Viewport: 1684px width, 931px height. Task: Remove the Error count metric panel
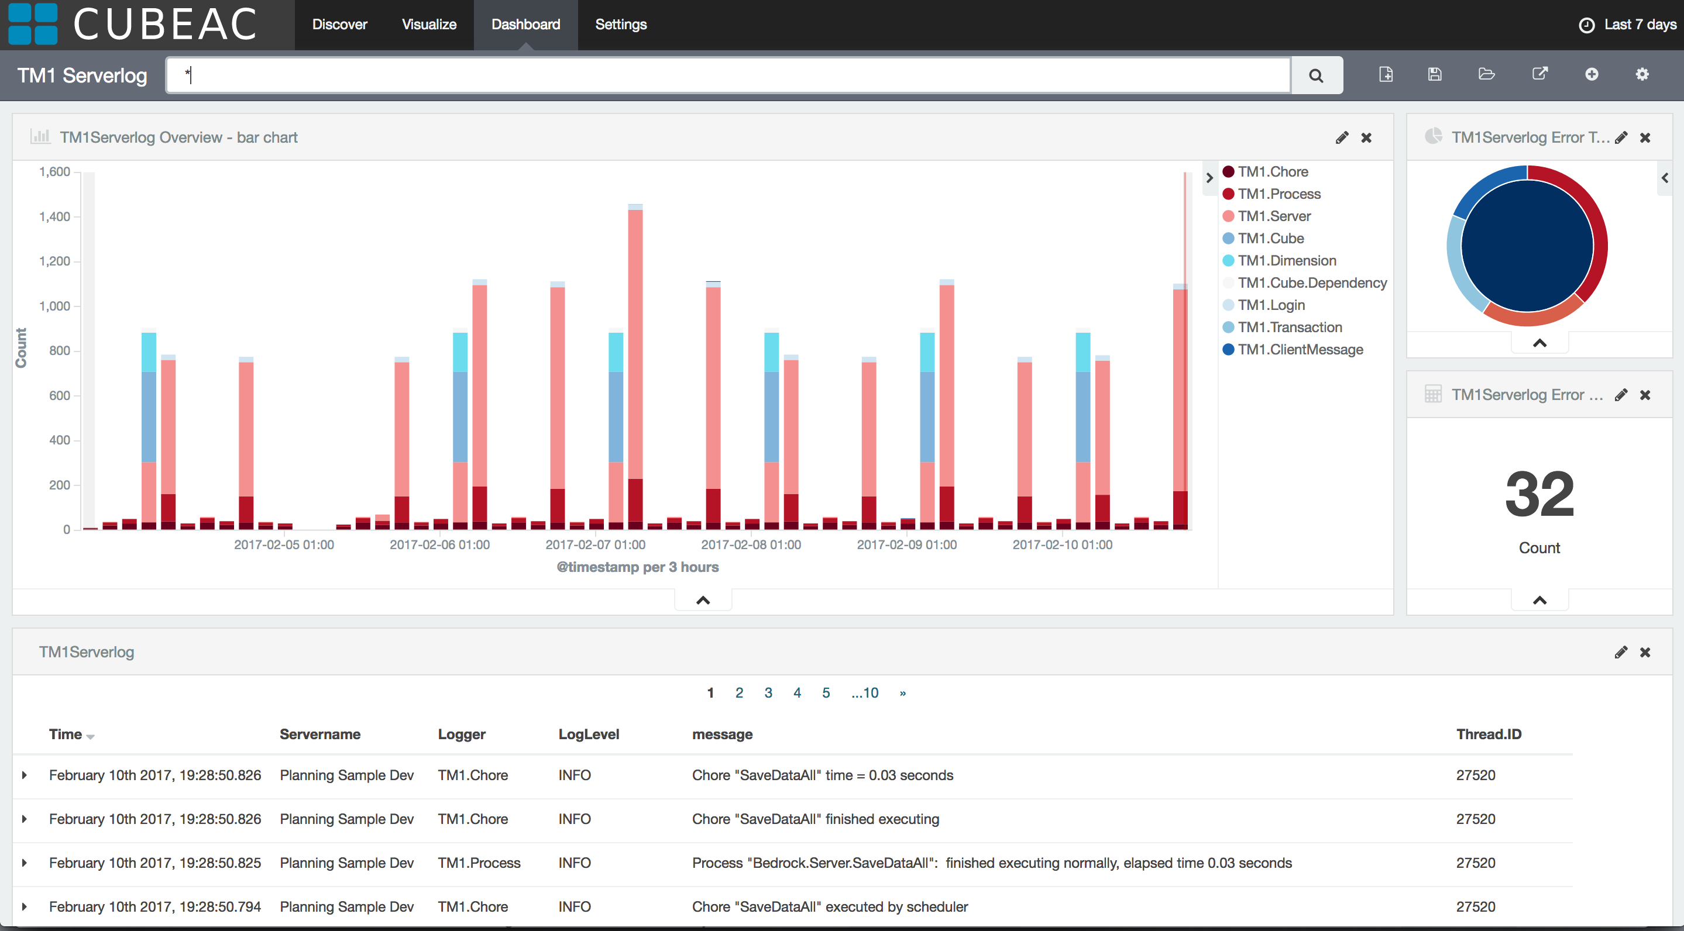pos(1645,395)
